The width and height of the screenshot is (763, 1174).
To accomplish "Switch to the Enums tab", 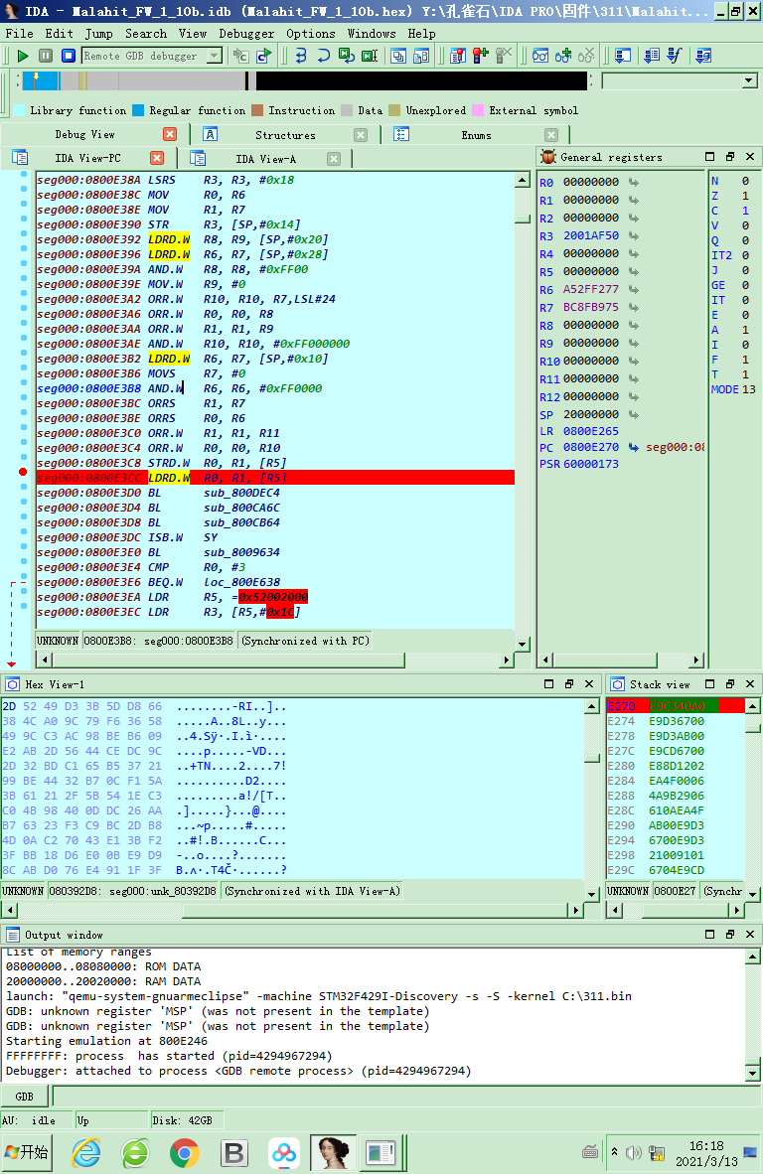I will coord(476,135).
